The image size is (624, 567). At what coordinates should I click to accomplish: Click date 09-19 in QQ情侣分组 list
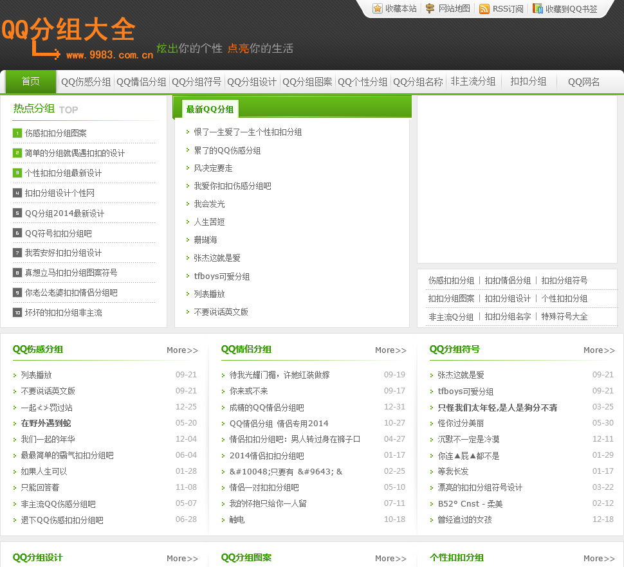(x=394, y=375)
